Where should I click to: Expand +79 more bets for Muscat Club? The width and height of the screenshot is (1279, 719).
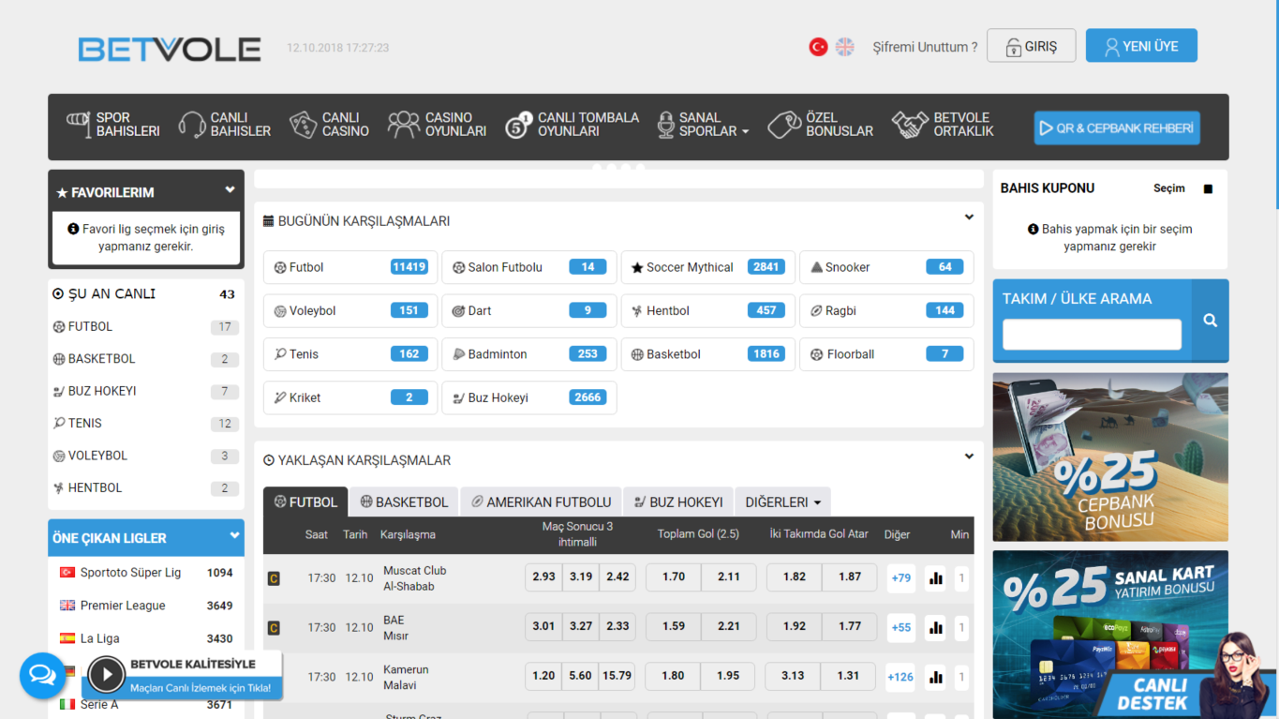pos(901,578)
